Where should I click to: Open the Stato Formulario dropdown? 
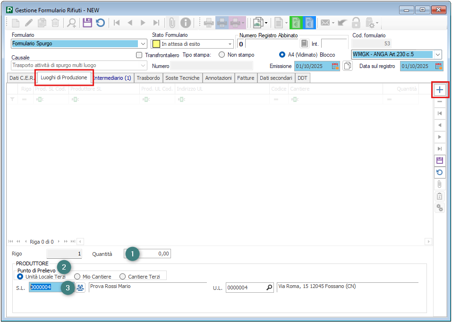pos(230,44)
